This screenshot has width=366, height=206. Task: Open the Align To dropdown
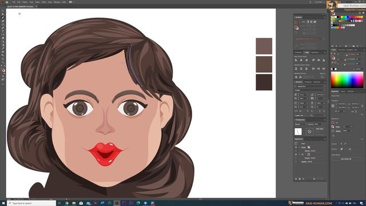tap(323, 77)
